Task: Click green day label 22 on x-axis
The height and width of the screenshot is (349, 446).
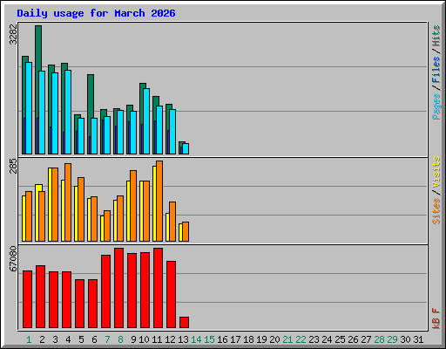Action: point(301,339)
